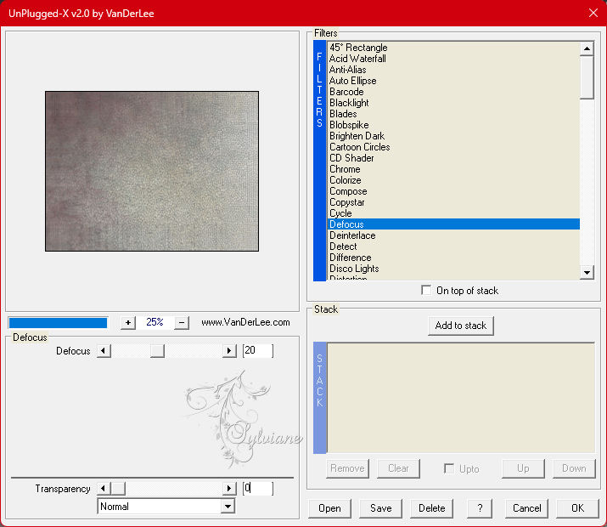Select Acid Waterfall filter
The width and height of the screenshot is (607, 527).
[453, 59]
